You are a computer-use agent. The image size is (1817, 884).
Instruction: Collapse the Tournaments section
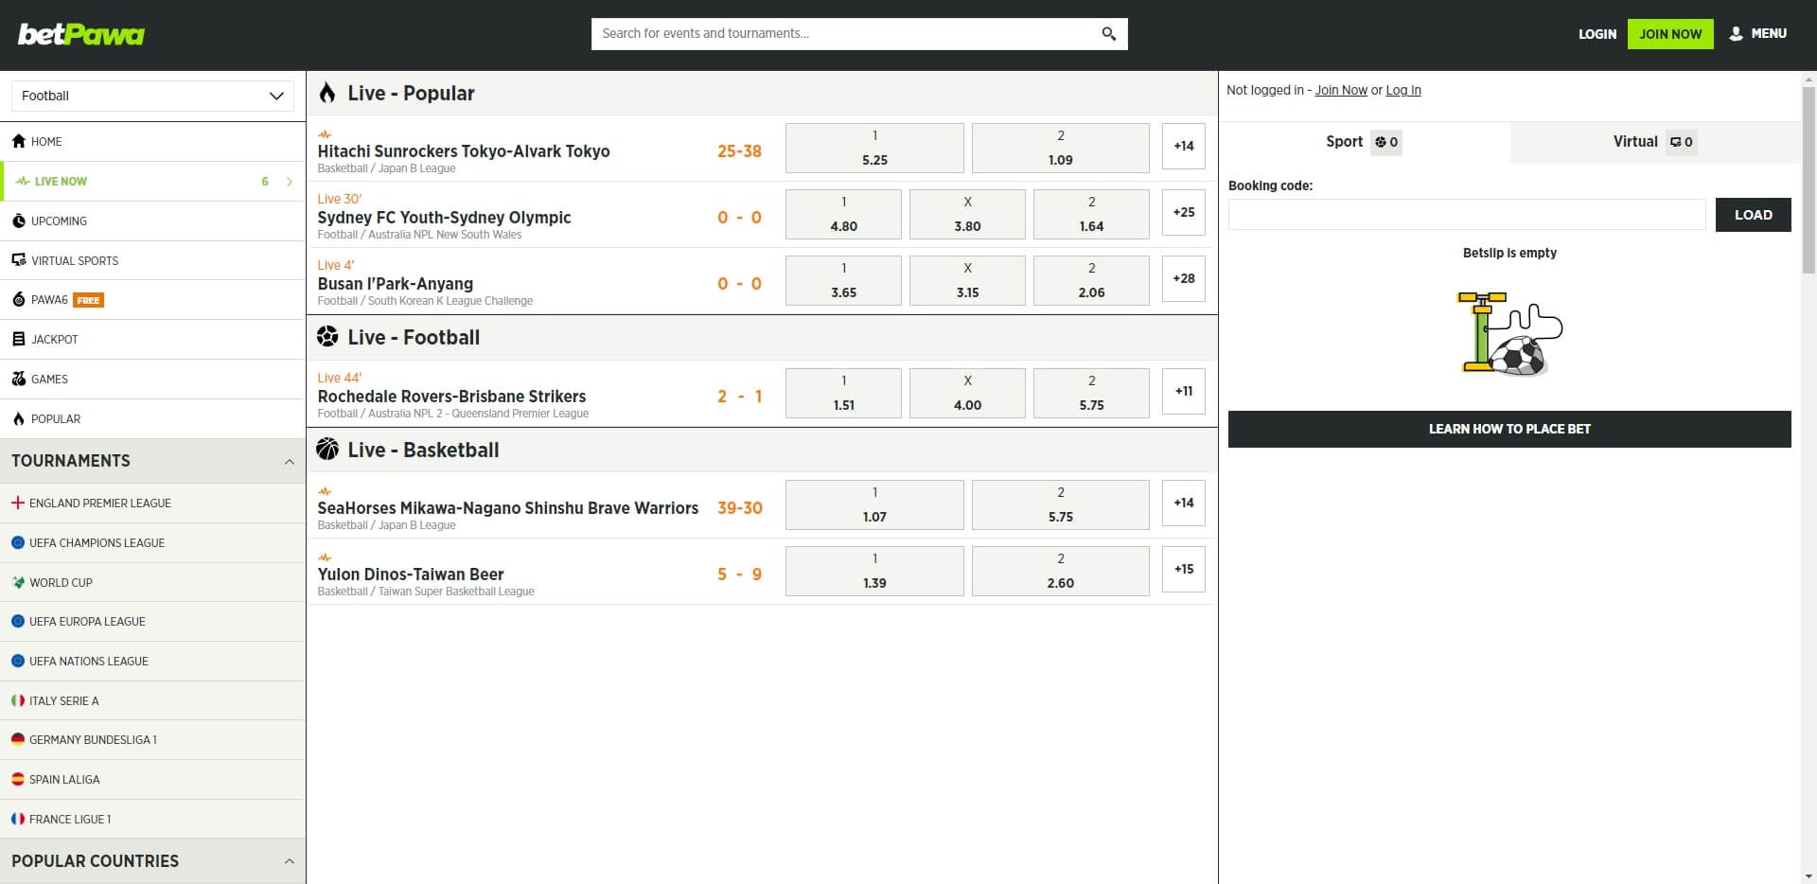point(290,461)
